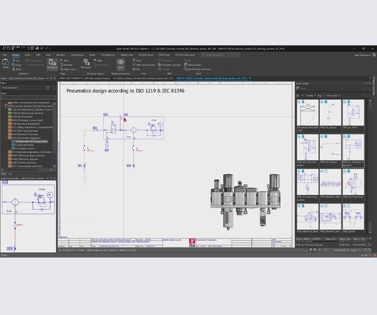Click the Cut scissors icon

point(14,60)
